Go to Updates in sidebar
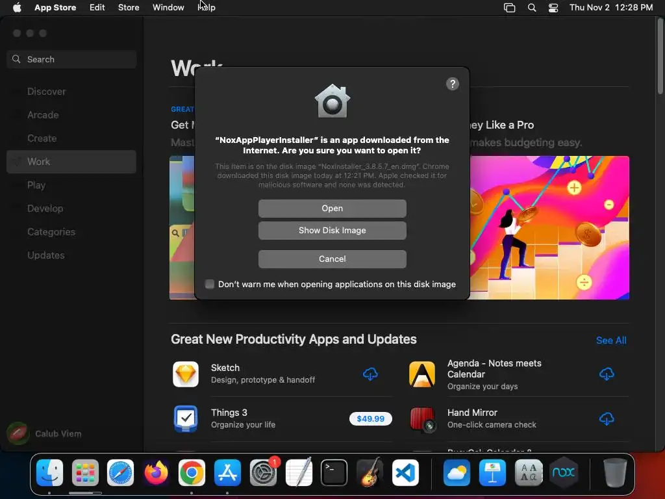Viewport: 665px width, 499px height. (46, 255)
